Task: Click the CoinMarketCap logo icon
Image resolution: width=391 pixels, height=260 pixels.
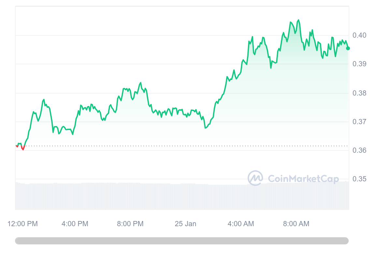Action: tap(255, 178)
